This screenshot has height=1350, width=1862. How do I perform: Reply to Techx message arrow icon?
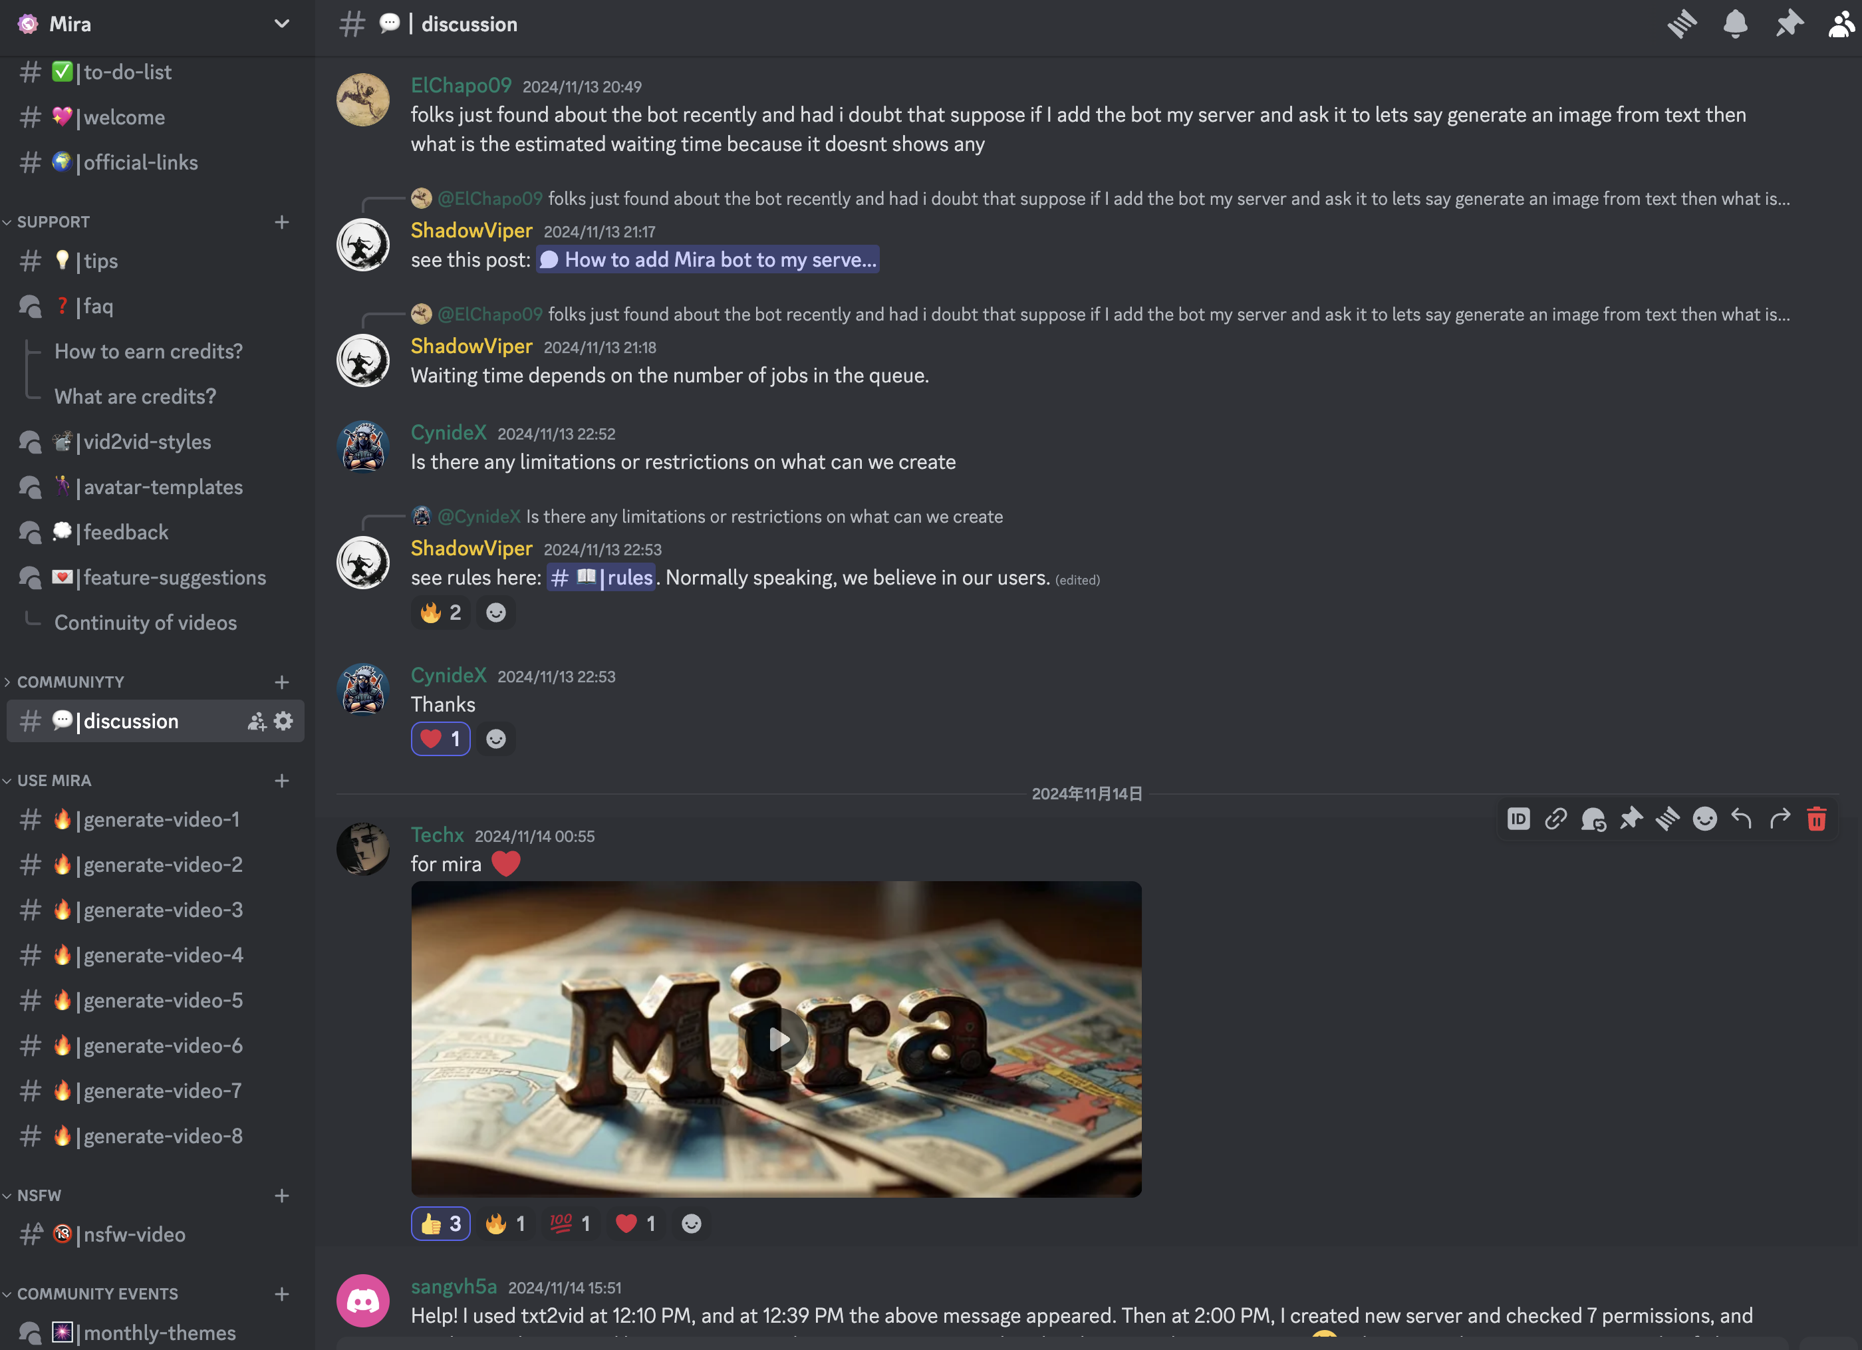pos(1742,819)
